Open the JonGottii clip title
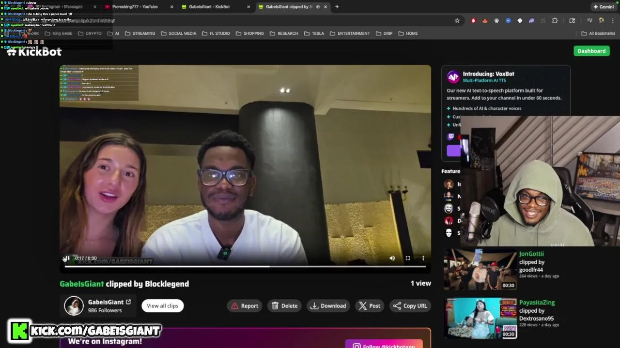The image size is (620, 348). tap(531, 254)
